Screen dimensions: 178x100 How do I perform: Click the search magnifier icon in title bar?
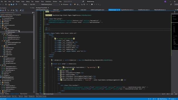(x=83, y=2)
